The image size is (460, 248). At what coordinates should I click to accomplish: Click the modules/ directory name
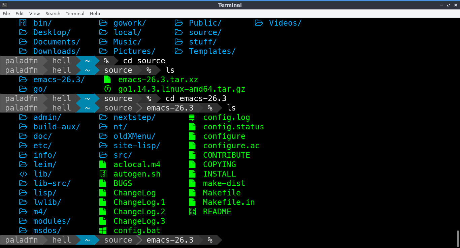pyautogui.click(x=52, y=221)
